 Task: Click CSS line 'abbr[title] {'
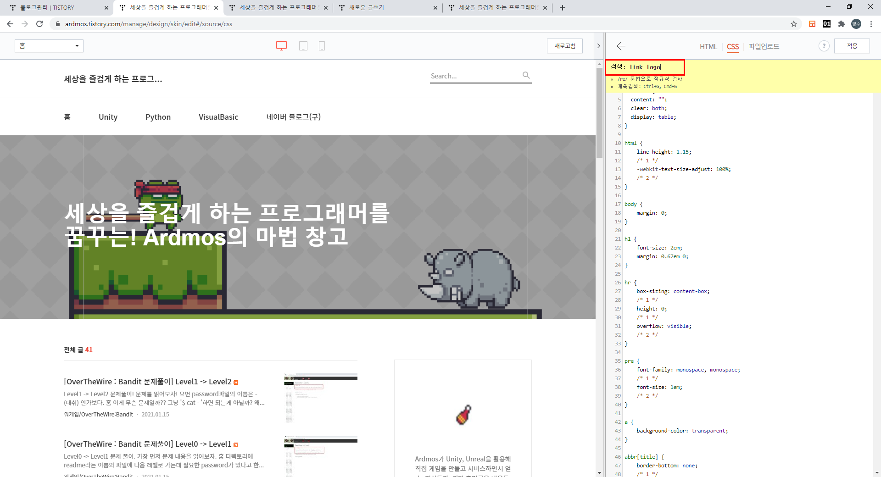click(644, 457)
